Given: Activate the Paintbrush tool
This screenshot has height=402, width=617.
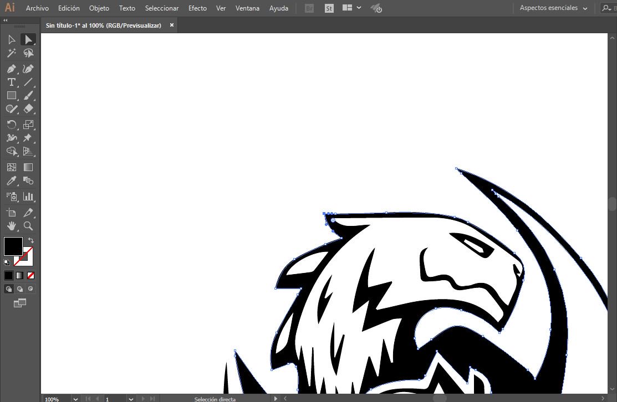Looking at the screenshot, I should pyautogui.click(x=29, y=95).
